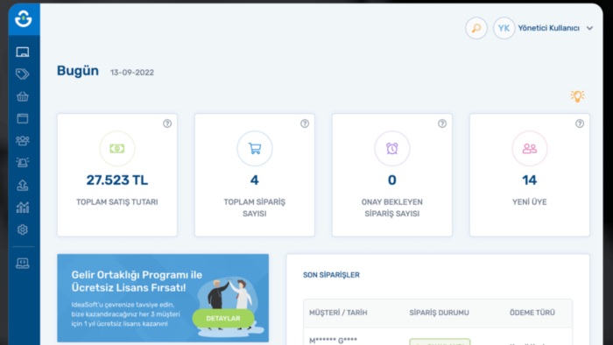Open the marketing siren icon in the sidebar
Screen dimensions: 613x345
tap(23, 162)
